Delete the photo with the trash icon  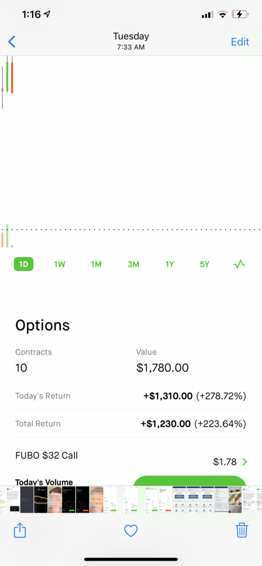click(242, 530)
